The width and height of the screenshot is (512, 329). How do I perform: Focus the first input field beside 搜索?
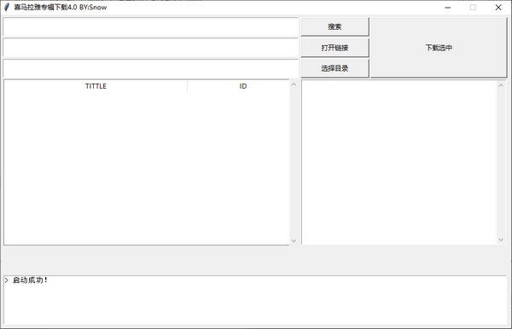pos(150,27)
